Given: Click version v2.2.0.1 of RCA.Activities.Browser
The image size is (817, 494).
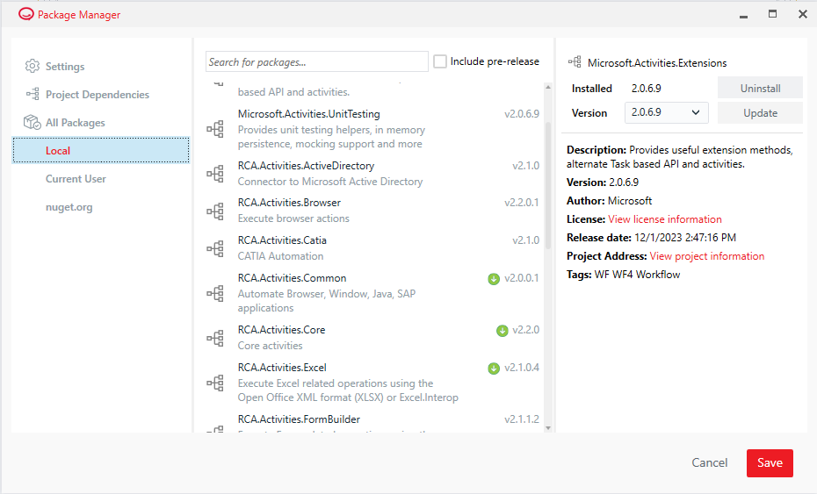Looking at the screenshot, I should [x=522, y=203].
